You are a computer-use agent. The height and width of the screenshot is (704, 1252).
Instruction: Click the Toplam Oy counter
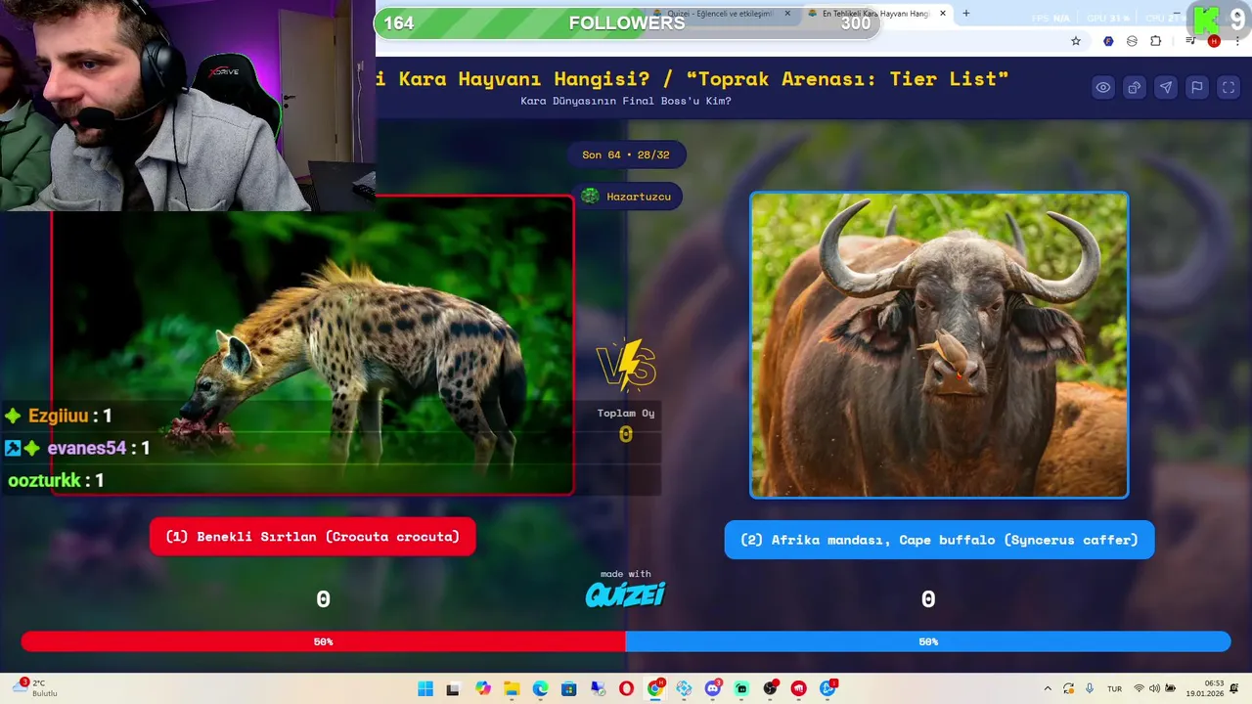pos(626,424)
